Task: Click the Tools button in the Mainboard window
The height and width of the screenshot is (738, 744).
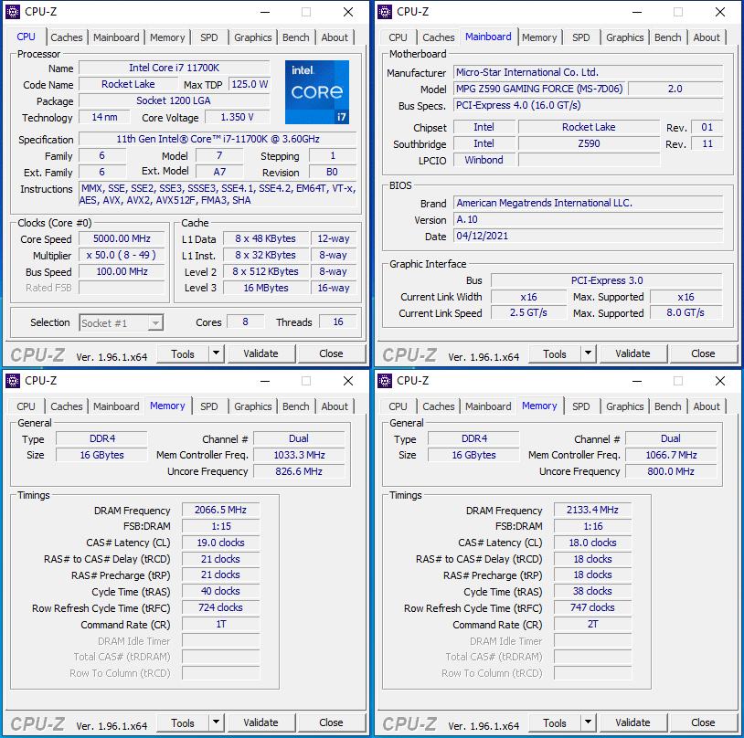Action: coord(555,353)
